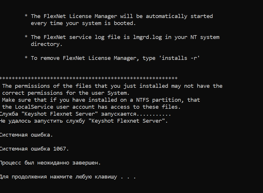This screenshot has height=193, width=263.
Task: Click the 'may not have the' text
Action: pyautogui.click(x=197, y=86)
